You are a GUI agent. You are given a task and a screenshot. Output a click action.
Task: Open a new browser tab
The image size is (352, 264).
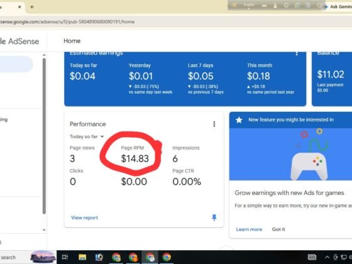pyautogui.click(x=32, y=7)
